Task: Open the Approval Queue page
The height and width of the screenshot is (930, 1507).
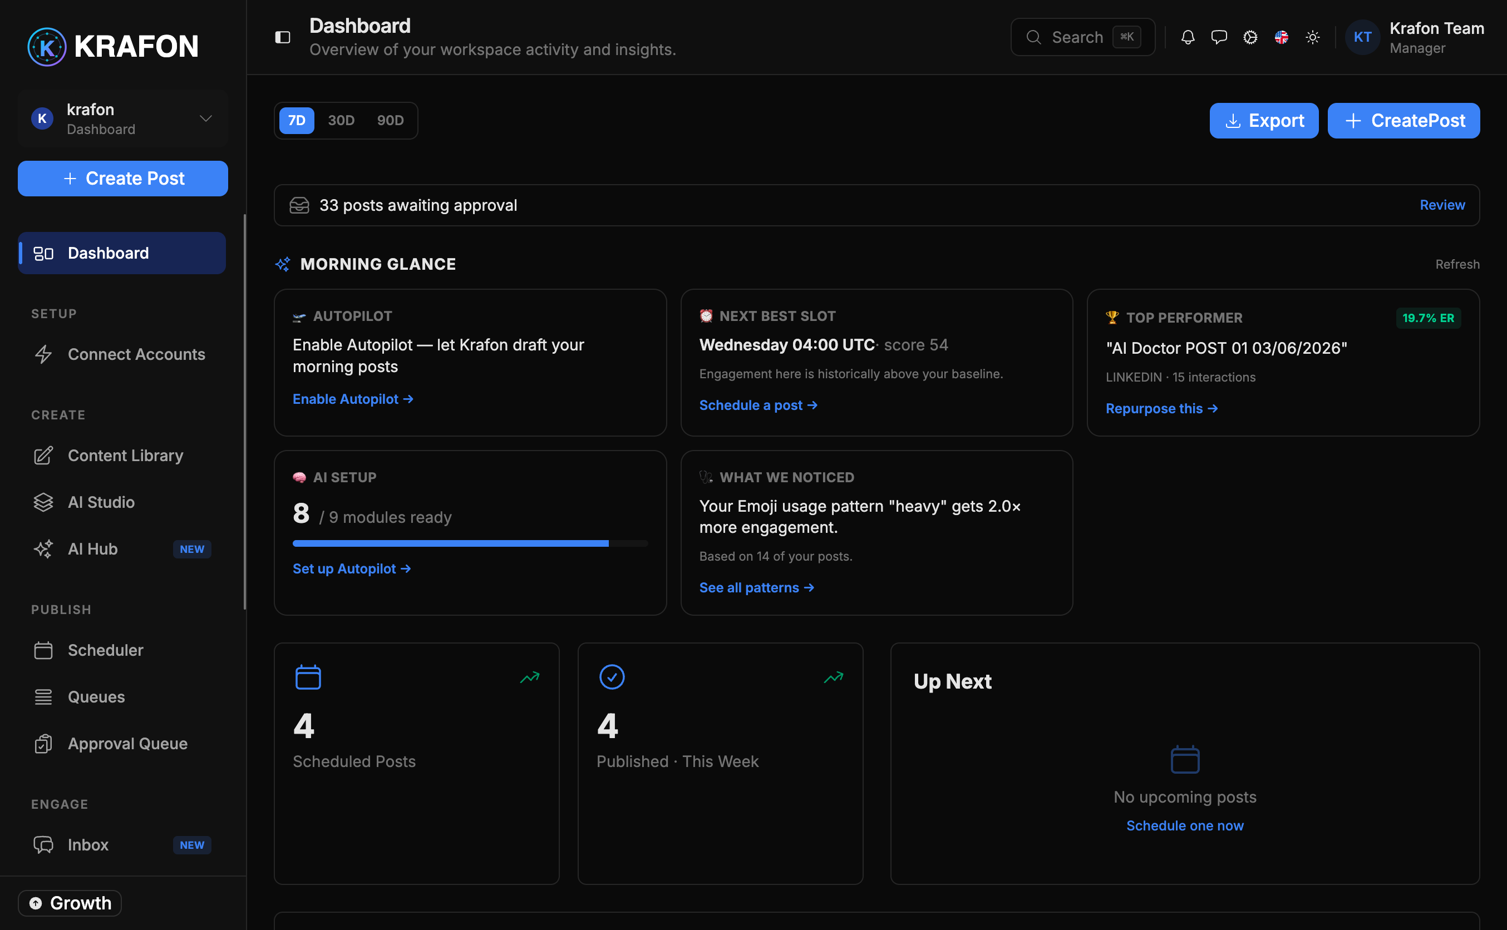Action: pyautogui.click(x=122, y=744)
